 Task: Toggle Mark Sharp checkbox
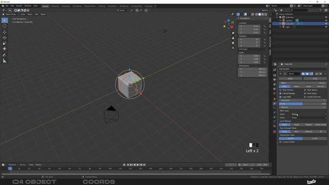click(x=305, y=94)
